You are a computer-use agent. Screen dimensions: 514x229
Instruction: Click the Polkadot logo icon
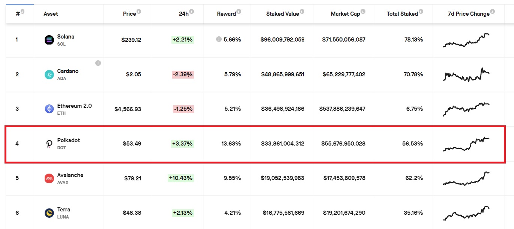[49, 144]
